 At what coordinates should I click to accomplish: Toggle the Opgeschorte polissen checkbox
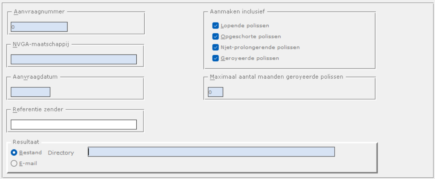click(x=215, y=36)
